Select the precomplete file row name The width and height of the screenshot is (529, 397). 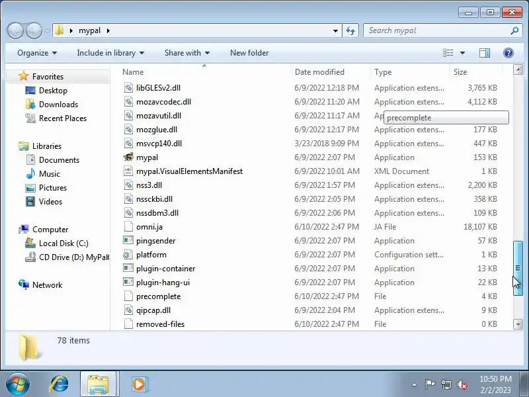158,296
